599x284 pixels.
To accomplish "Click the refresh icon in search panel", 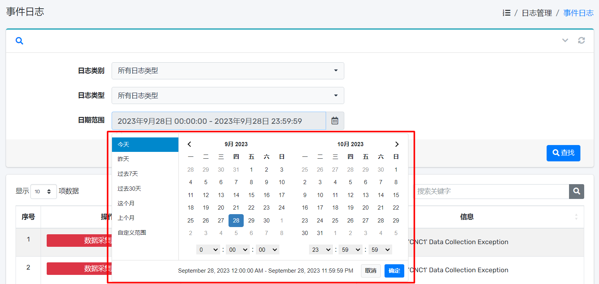I will point(581,40).
